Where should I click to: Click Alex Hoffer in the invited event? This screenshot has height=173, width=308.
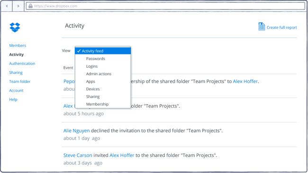[x=122, y=155]
